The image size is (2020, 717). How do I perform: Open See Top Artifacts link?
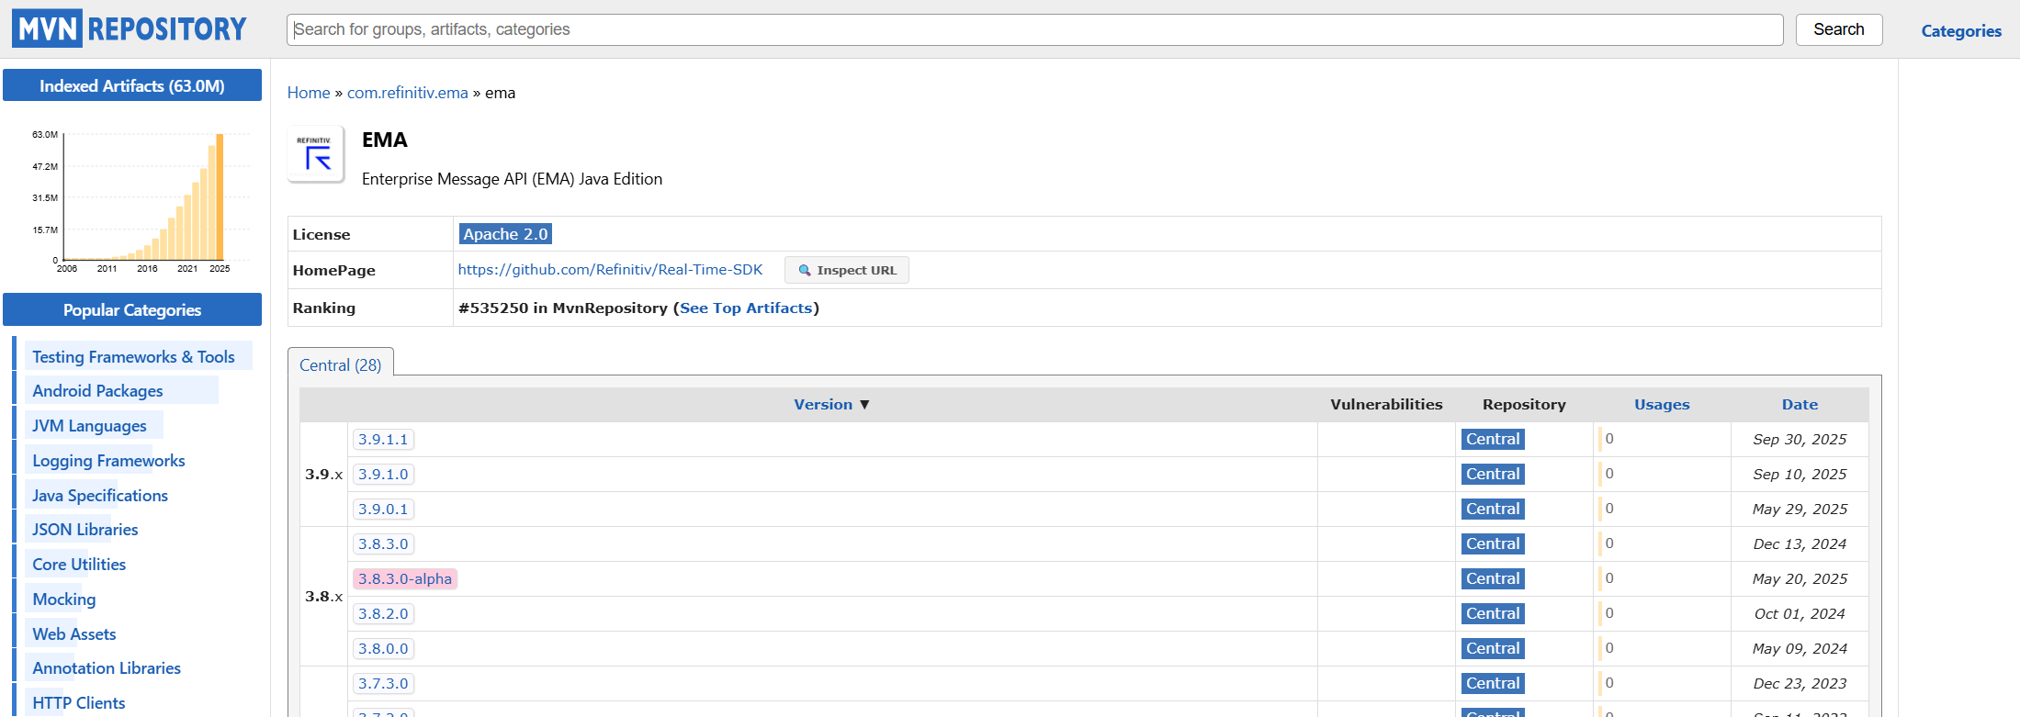(x=746, y=308)
